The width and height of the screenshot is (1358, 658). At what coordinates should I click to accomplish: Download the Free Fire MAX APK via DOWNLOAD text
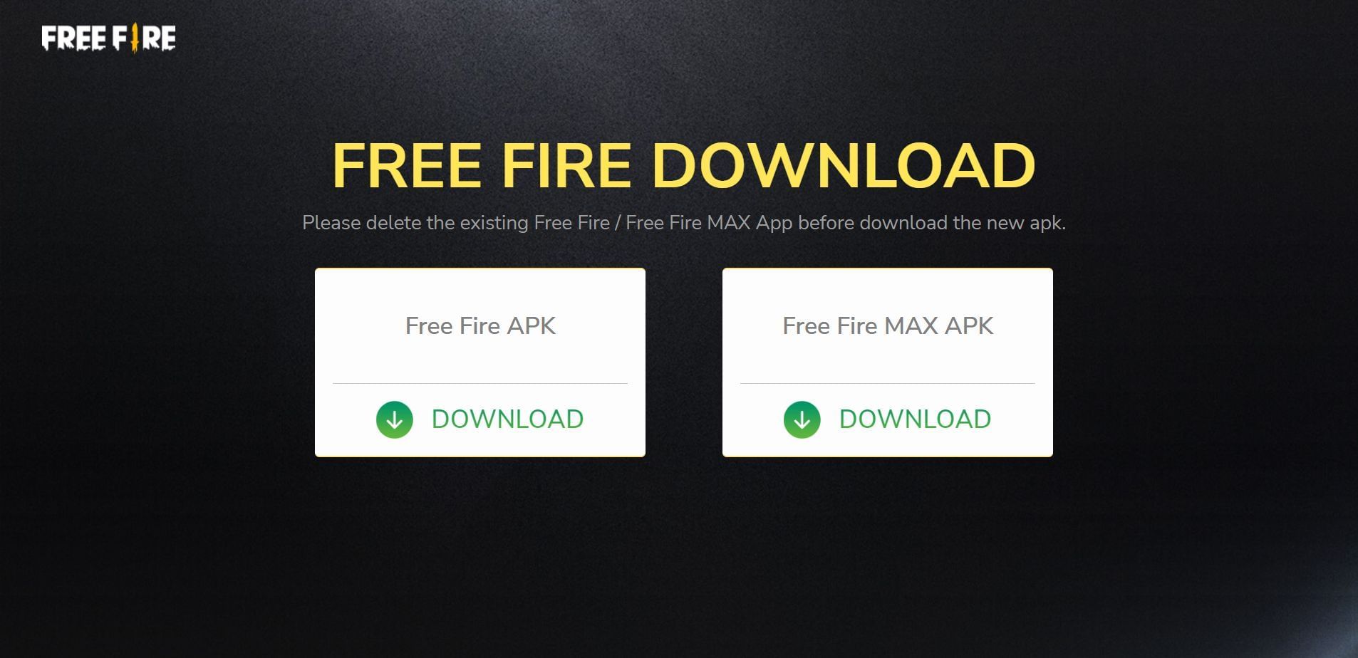pyautogui.click(x=915, y=419)
